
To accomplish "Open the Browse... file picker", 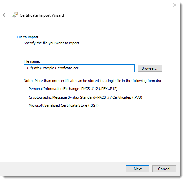I will (x=150, y=68).
